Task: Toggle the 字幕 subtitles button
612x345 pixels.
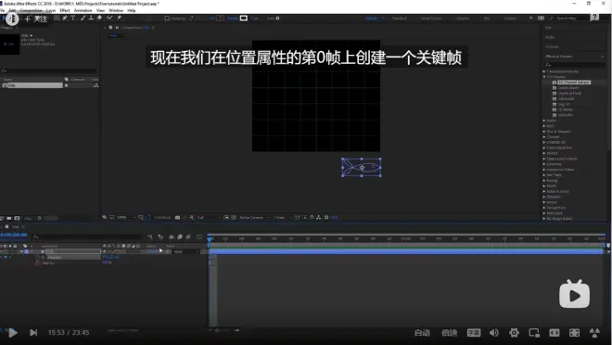Action: pyautogui.click(x=474, y=333)
